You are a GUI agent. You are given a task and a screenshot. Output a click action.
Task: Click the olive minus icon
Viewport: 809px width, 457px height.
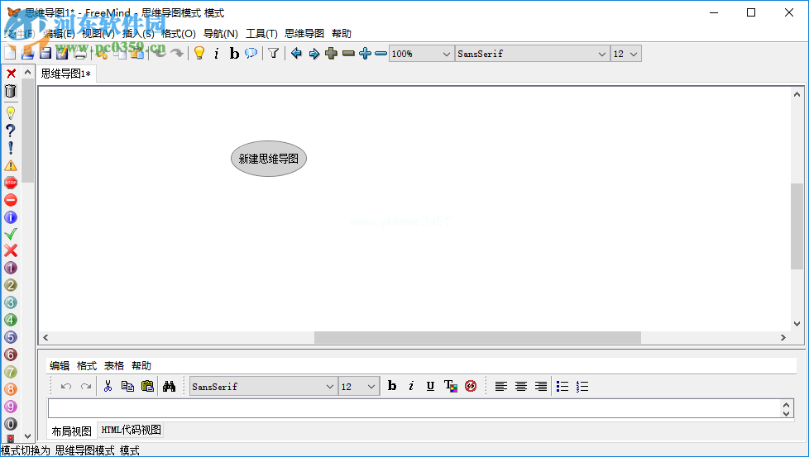coord(349,53)
